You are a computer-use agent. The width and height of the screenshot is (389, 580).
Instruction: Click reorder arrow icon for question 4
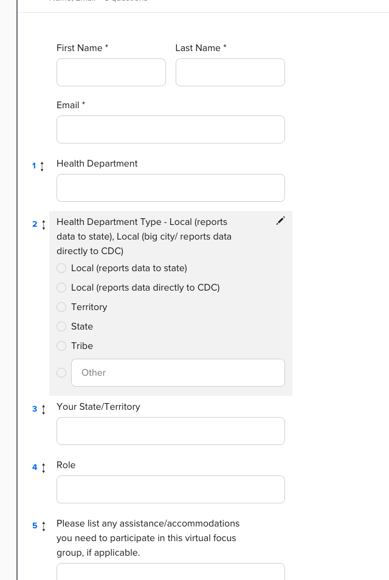pyautogui.click(x=43, y=468)
